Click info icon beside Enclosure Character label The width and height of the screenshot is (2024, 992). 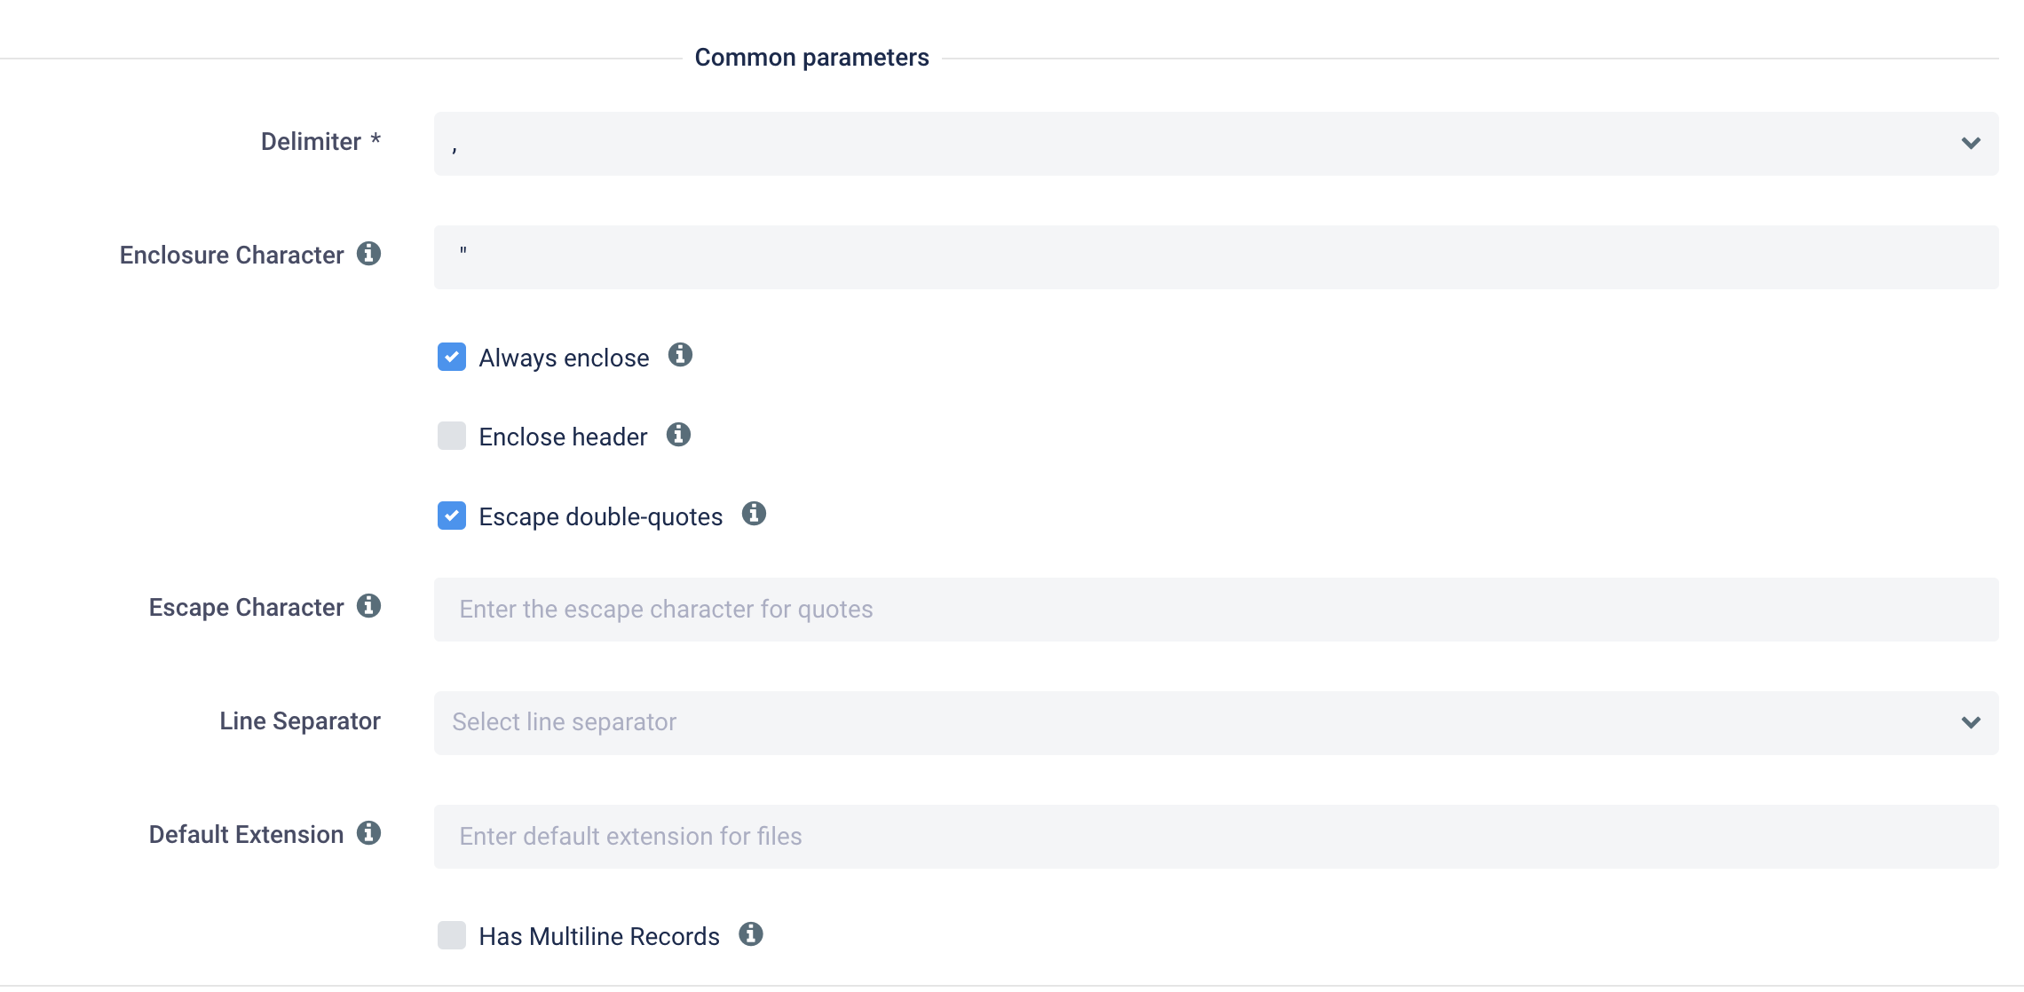(368, 254)
